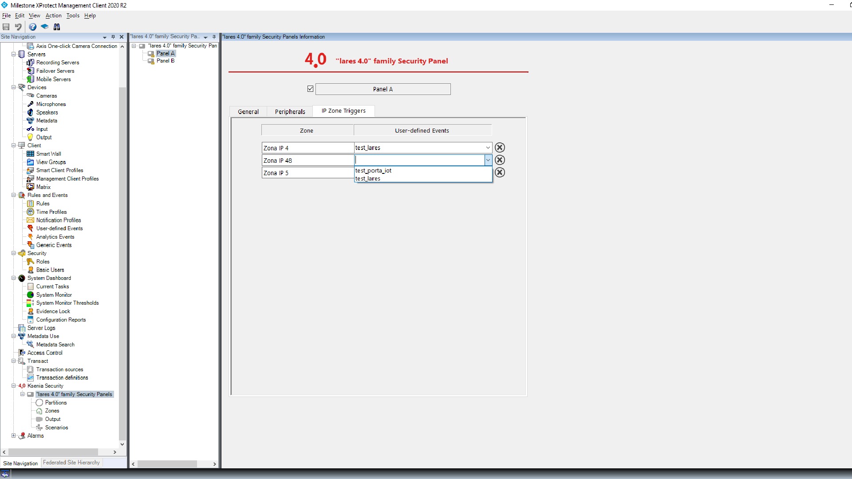Collapse the Rules and Events node

click(x=13, y=195)
